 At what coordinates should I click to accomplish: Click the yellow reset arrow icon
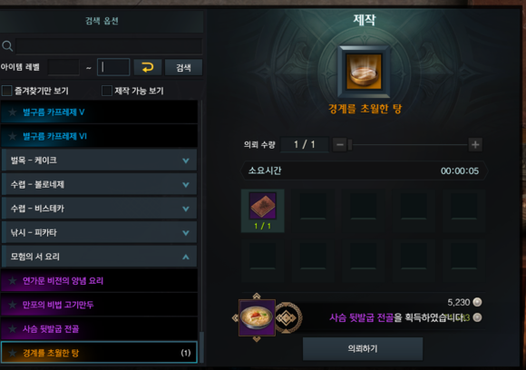148,67
